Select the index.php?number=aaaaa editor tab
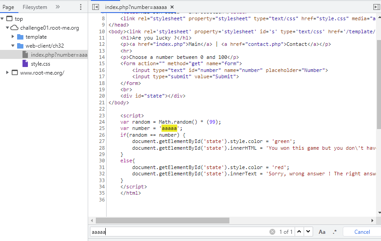Screen dimensions: 381x241 tap(136, 7)
